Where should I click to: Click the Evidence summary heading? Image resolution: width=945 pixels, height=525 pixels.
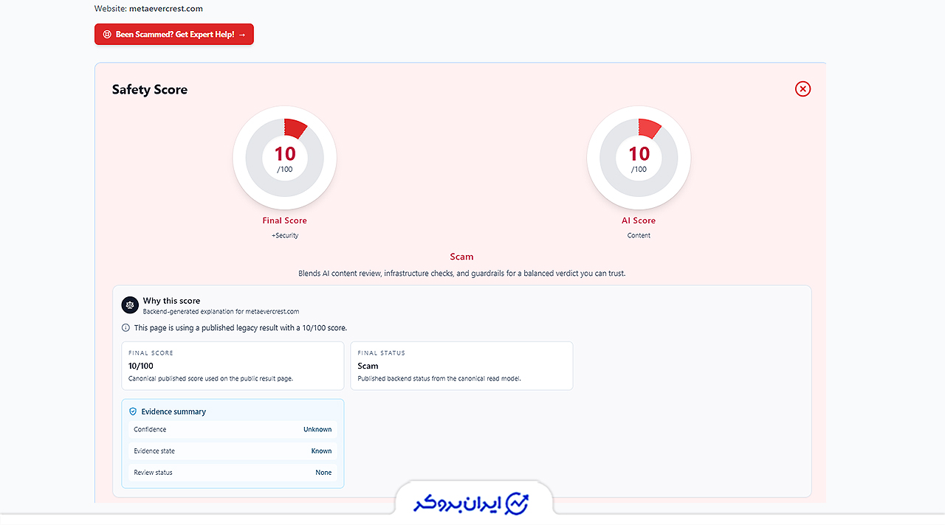pos(173,411)
